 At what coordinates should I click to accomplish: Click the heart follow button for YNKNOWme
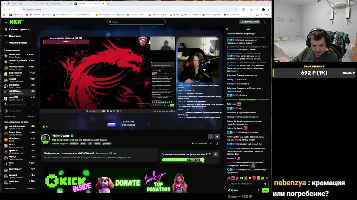tap(217, 136)
